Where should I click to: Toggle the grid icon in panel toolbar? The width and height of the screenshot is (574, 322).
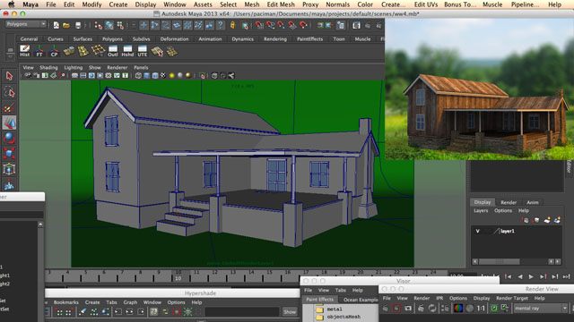(x=74, y=75)
